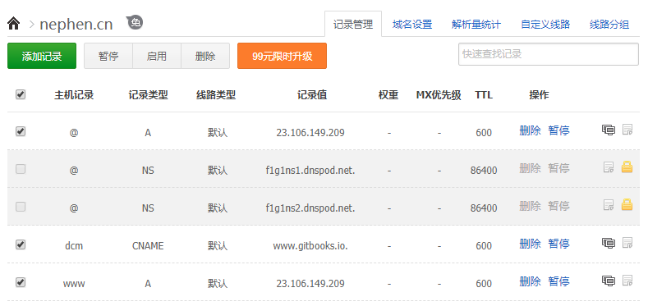
Task: Click the 记录类型 column header
Action: [148, 95]
